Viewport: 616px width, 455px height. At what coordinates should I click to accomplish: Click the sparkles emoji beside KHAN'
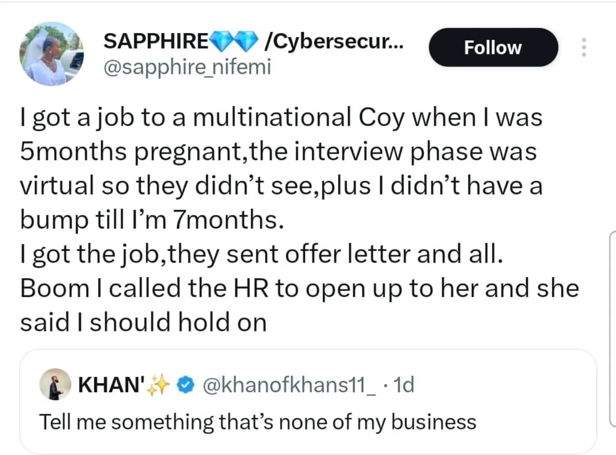click(x=158, y=385)
